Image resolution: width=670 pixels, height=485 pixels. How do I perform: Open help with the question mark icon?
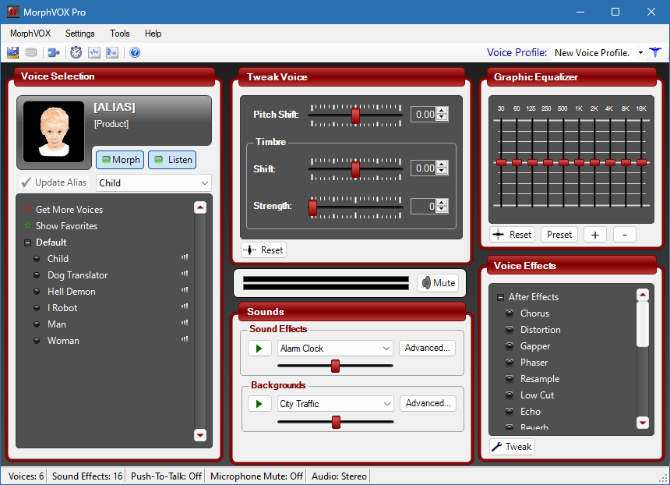[x=135, y=52]
